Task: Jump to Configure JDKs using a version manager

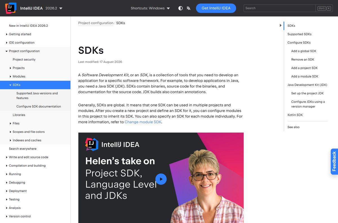Action: pos(308,104)
